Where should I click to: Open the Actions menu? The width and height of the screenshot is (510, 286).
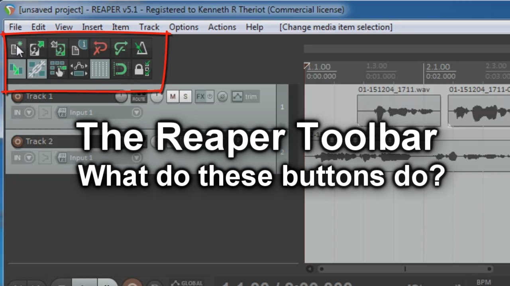tap(222, 27)
